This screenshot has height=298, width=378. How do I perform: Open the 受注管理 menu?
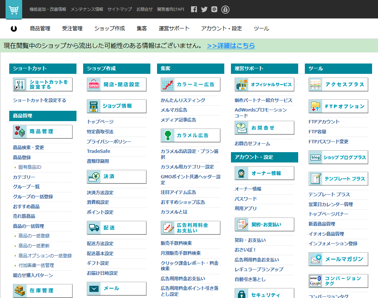(72, 28)
